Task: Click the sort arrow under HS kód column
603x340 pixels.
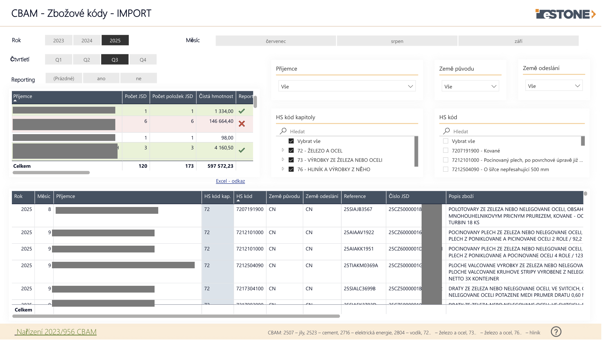Action: coord(238,200)
